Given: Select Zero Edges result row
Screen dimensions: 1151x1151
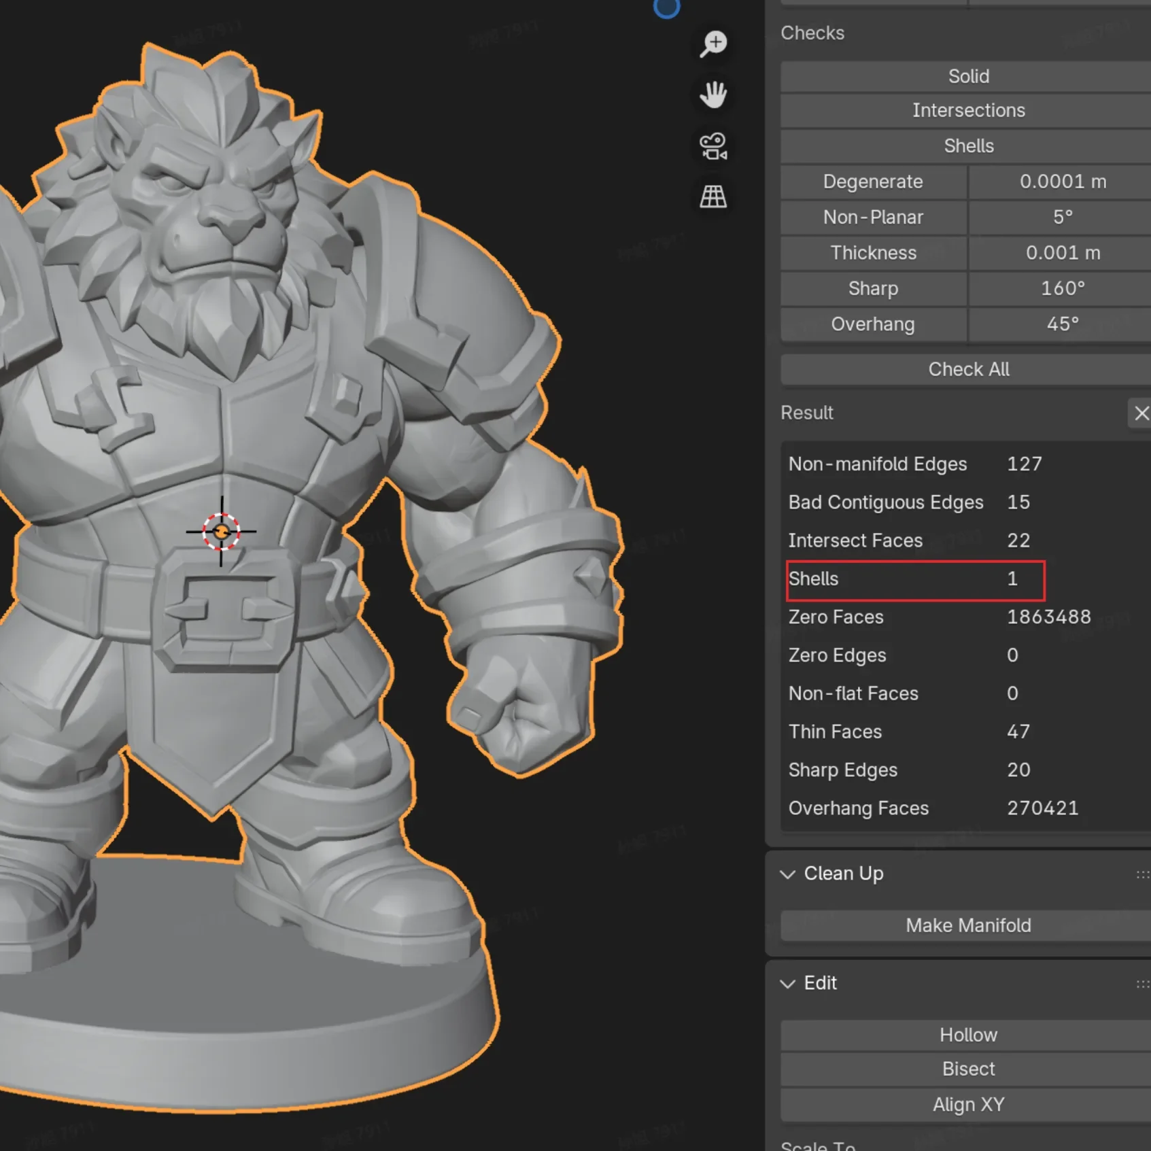Looking at the screenshot, I should tap(965, 655).
